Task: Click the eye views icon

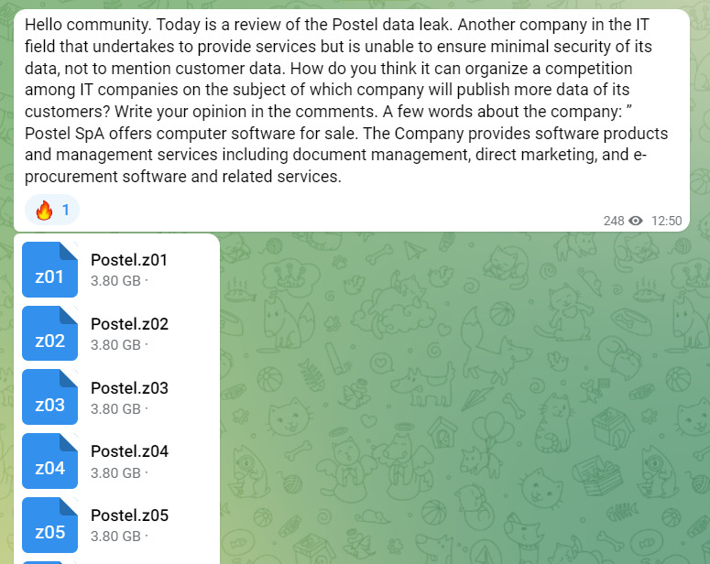Action: pos(636,221)
